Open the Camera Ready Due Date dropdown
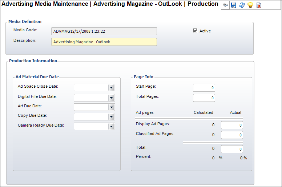Image resolution: width=282 pixels, height=187 pixels. click(112, 127)
